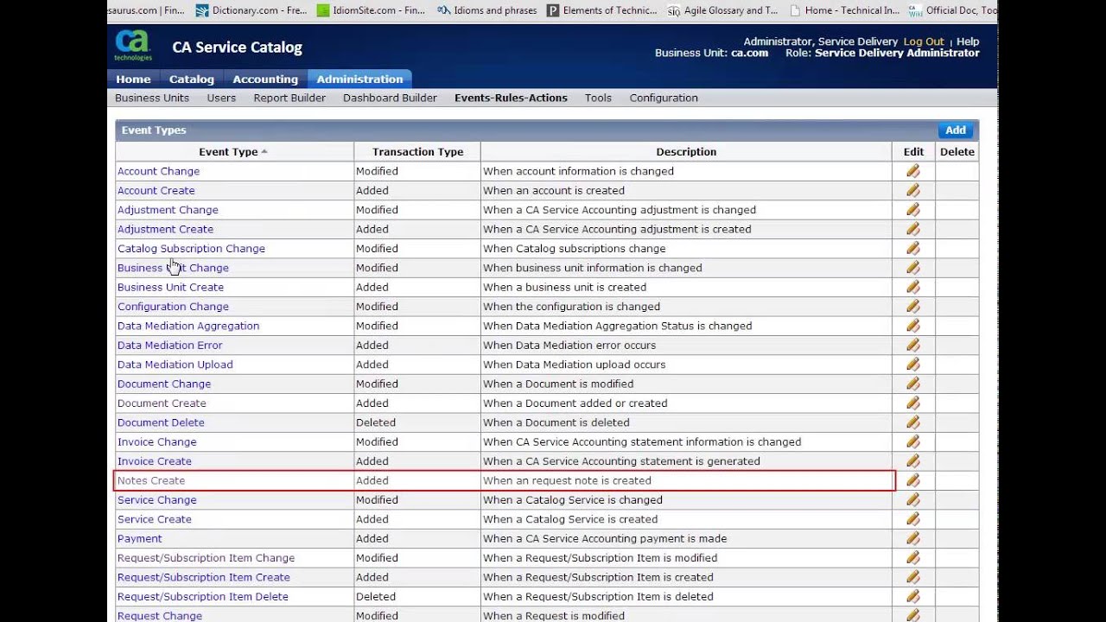Edit the Data Mediation Error event
The image size is (1106, 622).
pyautogui.click(x=912, y=345)
